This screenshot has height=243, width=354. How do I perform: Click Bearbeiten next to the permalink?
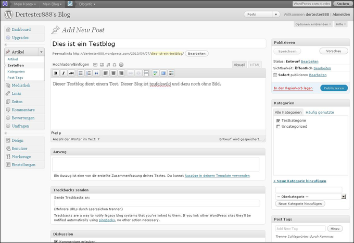(197, 54)
